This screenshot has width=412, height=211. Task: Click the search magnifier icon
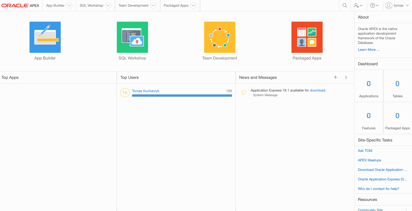[x=345, y=5]
